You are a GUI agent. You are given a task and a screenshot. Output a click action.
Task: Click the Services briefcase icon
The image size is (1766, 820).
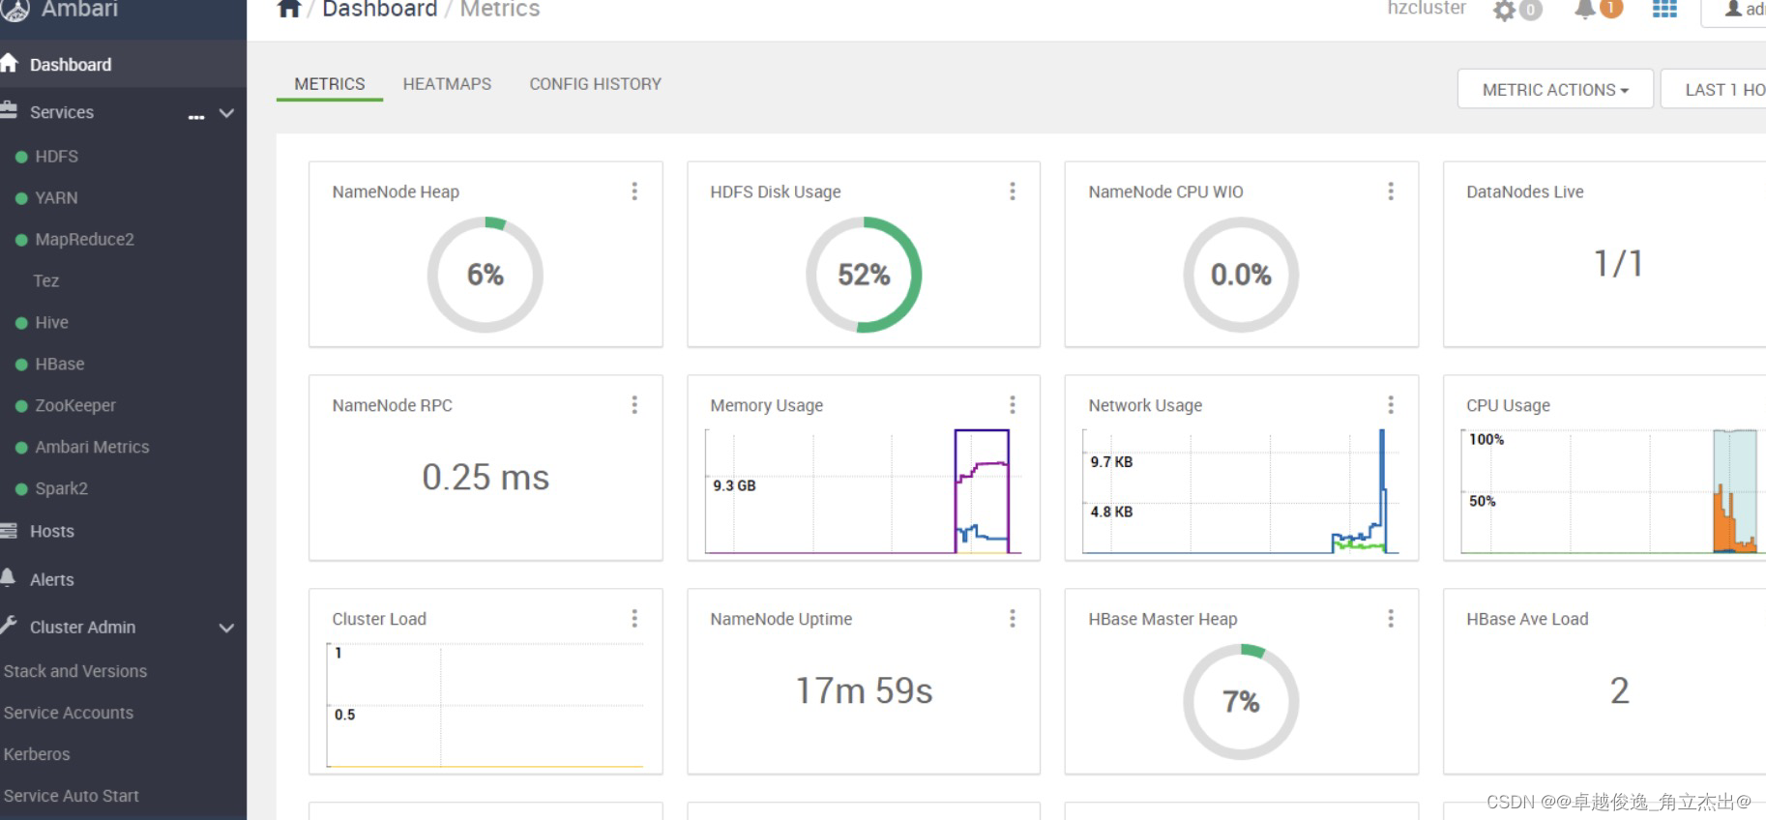tap(9, 110)
